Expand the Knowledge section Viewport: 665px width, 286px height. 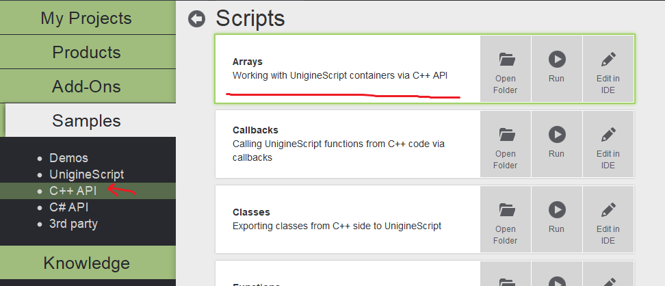pos(87,263)
